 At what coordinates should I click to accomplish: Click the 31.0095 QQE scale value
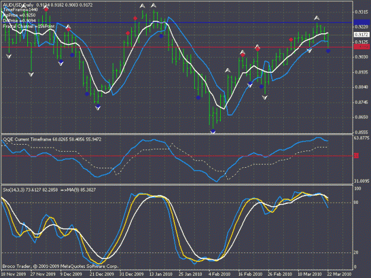(362, 181)
